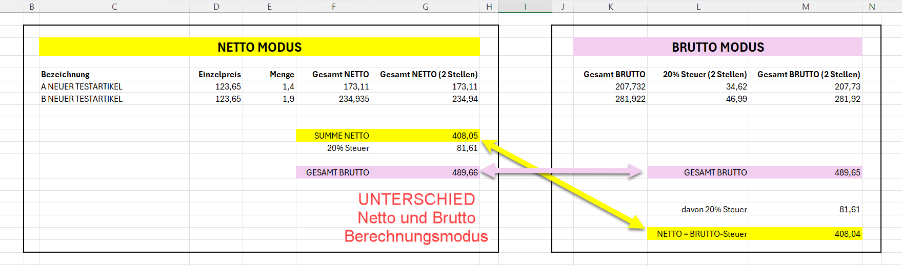
Task: Select highlighted column header I
Action: click(x=525, y=6)
